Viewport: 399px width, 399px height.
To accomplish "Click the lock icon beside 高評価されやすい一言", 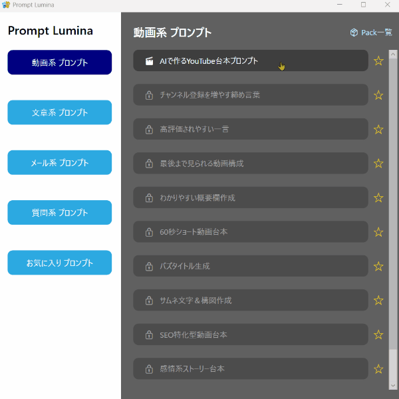I will pos(149,129).
